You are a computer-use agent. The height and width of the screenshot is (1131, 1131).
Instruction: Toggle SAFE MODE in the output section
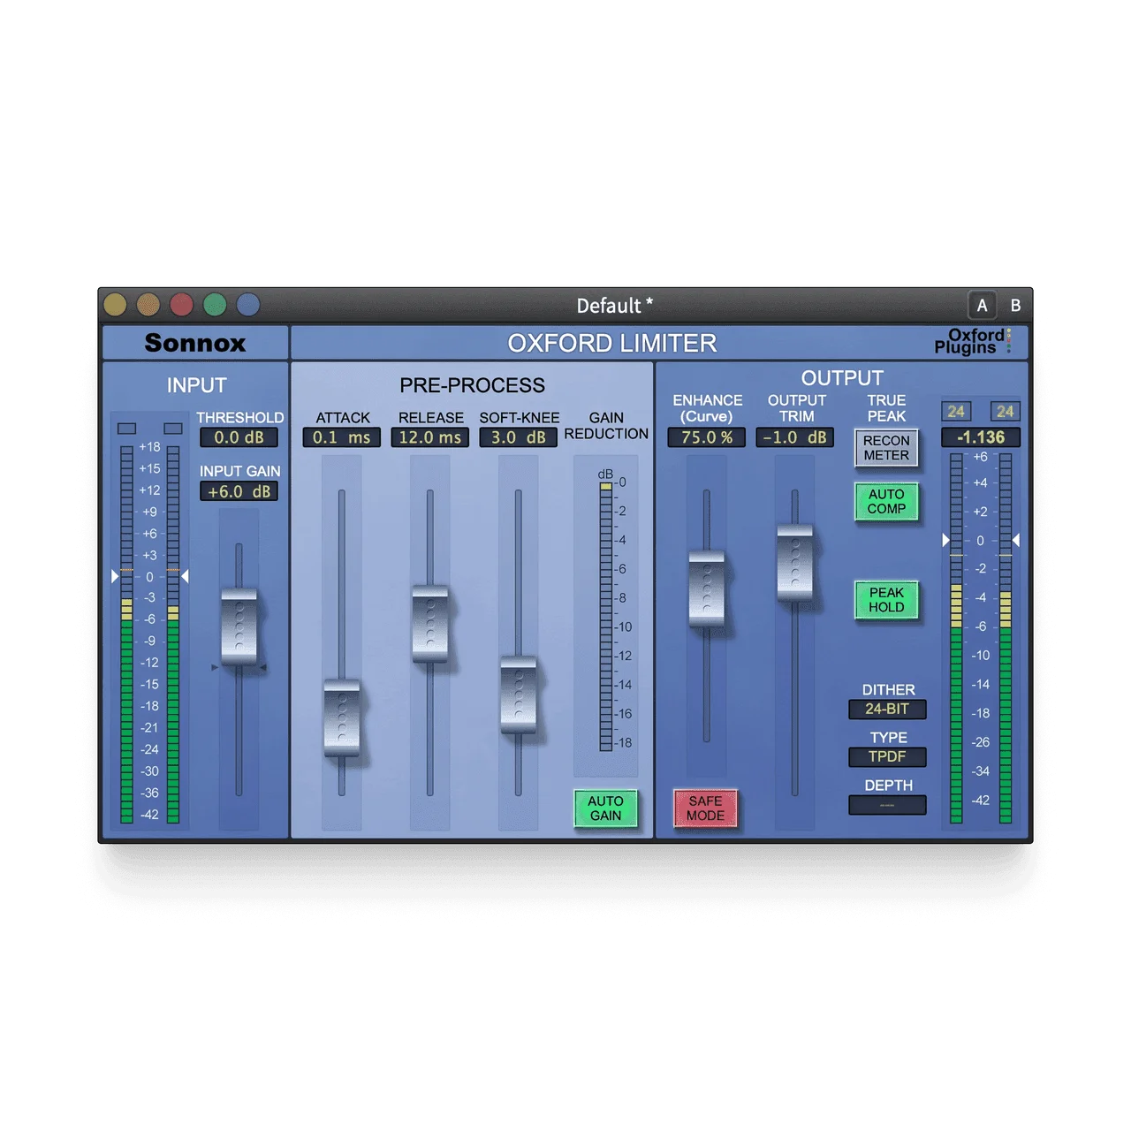click(704, 810)
